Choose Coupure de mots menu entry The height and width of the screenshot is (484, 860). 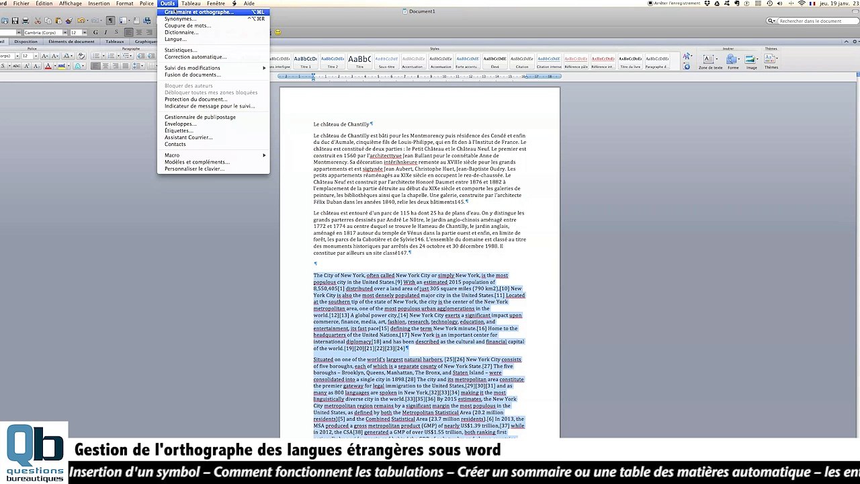[x=214, y=26]
